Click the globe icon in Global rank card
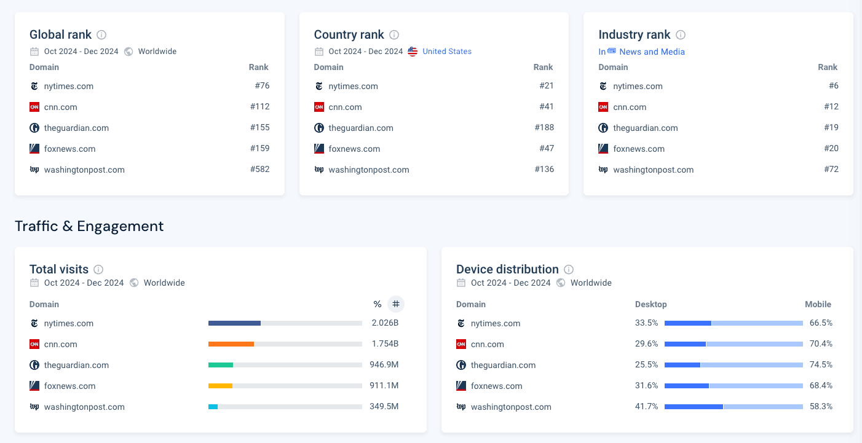The width and height of the screenshot is (862, 443). (x=129, y=52)
